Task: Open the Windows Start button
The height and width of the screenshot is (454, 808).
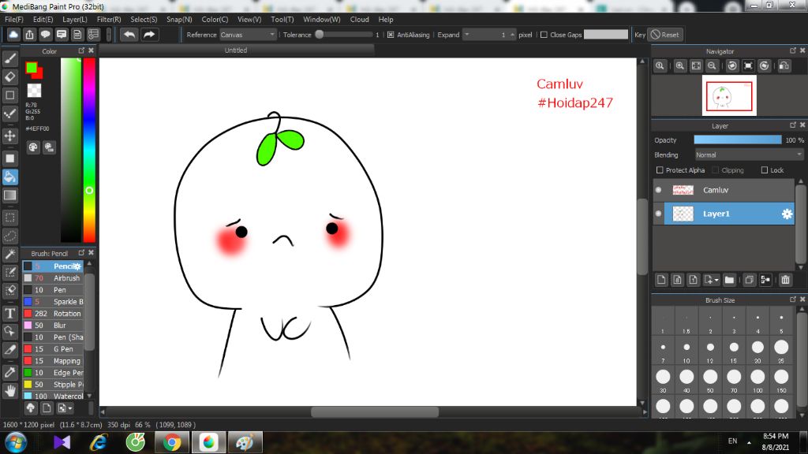Action: (x=16, y=443)
